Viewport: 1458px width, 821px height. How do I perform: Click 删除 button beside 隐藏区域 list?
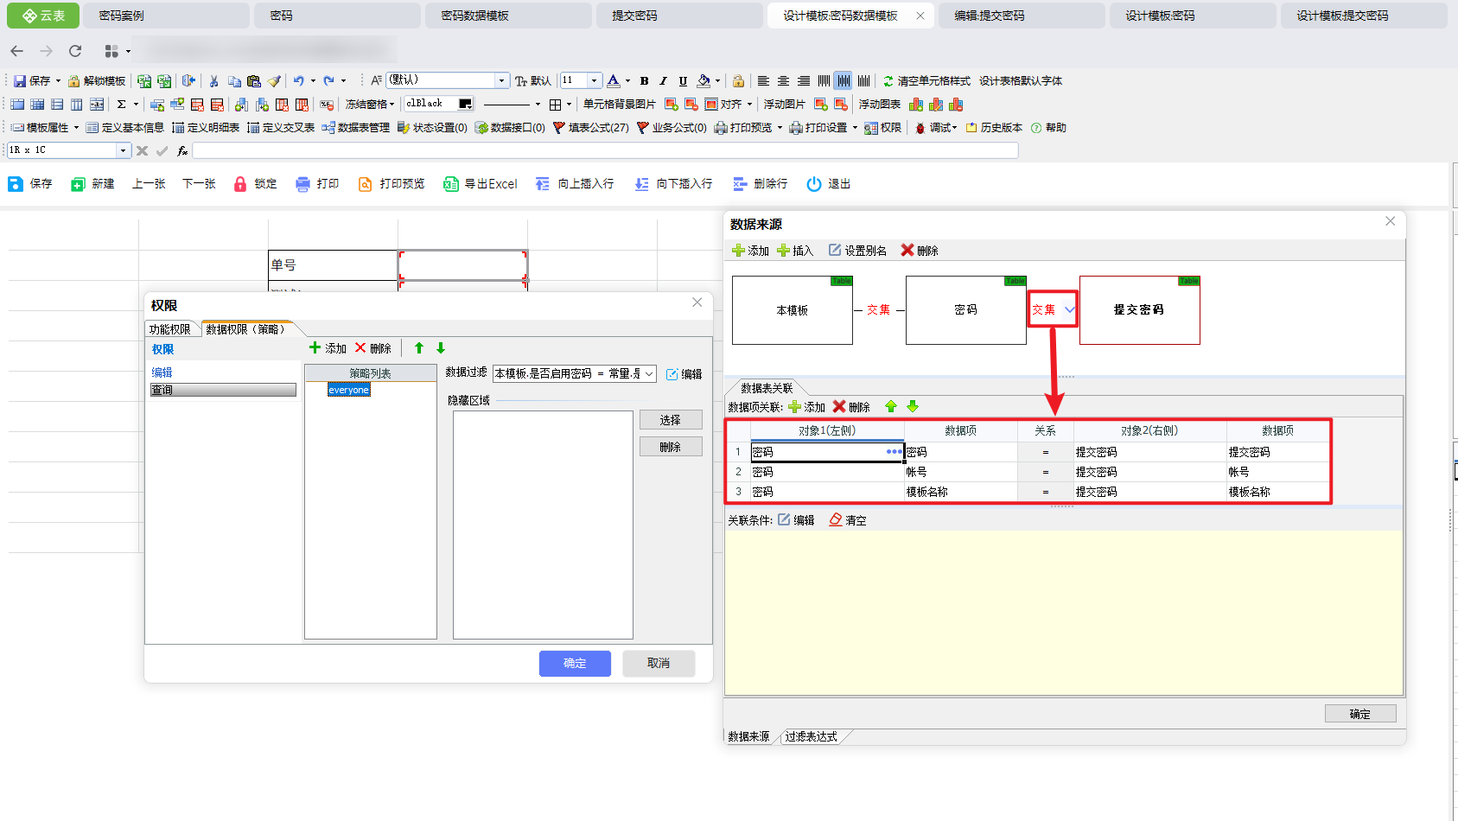click(x=671, y=447)
